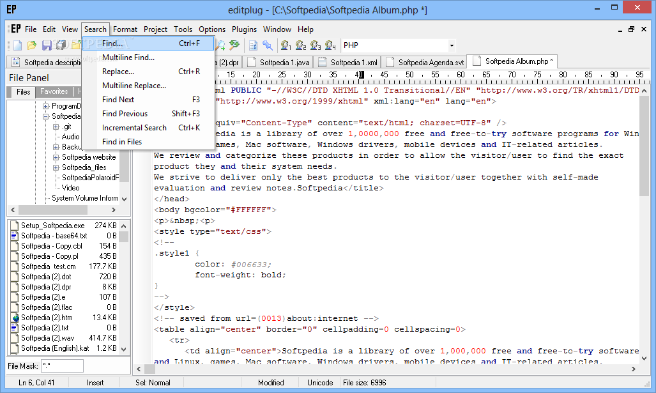Open the File menu
Image resolution: width=656 pixels, height=393 pixels.
(31, 29)
